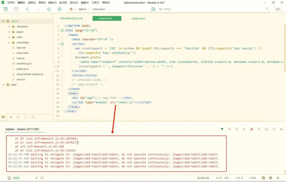The height and width of the screenshot is (182, 286).
Task: Expand the unpackage folder
Action: [x=9, y=42]
